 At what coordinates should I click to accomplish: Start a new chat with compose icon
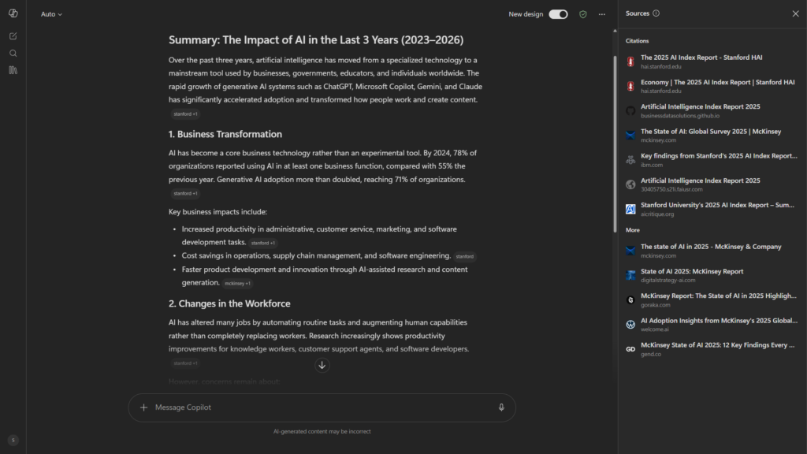13,36
